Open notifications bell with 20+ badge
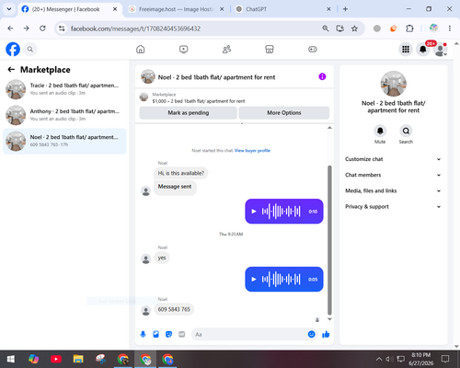The image size is (460, 368). click(423, 49)
